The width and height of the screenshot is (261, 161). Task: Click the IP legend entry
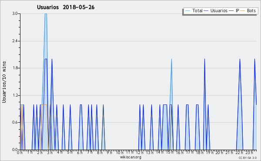click(x=234, y=11)
